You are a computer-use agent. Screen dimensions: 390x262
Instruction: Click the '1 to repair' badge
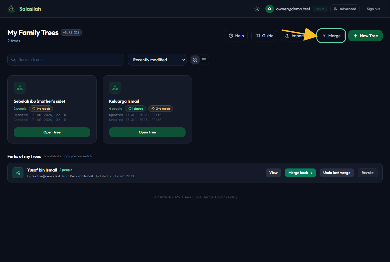point(41,108)
